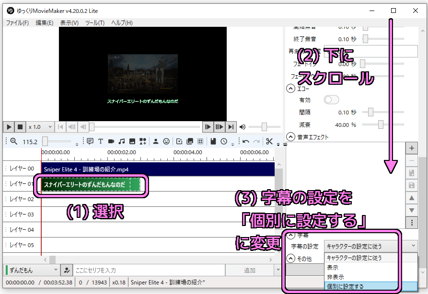Open the playback speed x 1.0 dropdown
The width and height of the screenshot is (428, 294).
click(40, 127)
